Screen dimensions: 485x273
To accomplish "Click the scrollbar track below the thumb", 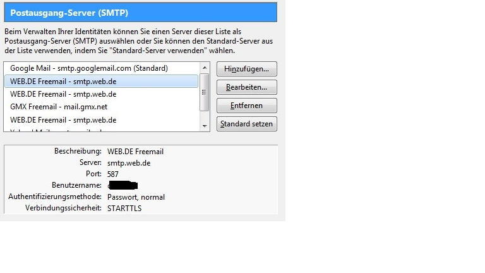I will click(x=205, y=116).
